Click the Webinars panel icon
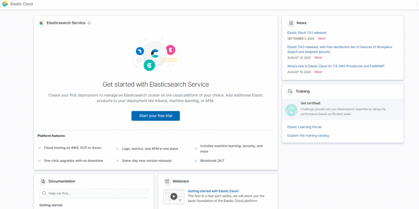This screenshot has height=209, width=419. [x=167, y=181]
